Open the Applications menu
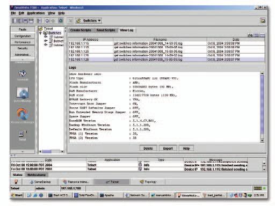The image size is (275, 206). click(36, 13)
